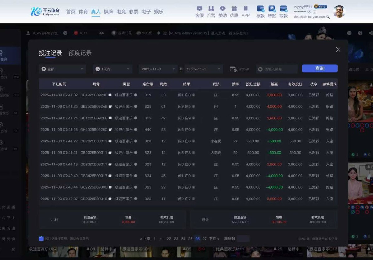Go to 下页 next page

click(214, 239)
